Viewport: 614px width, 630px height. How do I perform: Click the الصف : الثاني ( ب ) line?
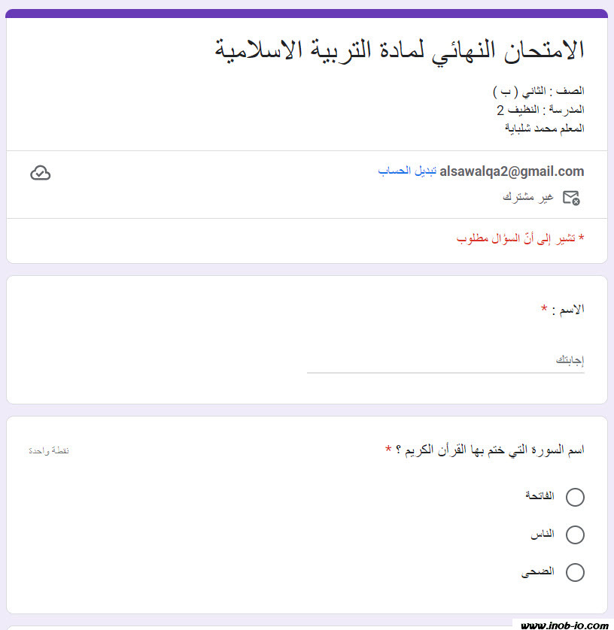click(539, 91)
